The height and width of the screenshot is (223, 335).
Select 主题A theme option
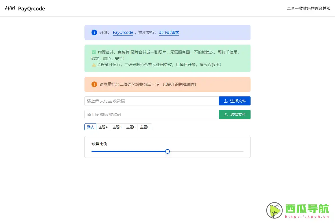pos(103,127)
